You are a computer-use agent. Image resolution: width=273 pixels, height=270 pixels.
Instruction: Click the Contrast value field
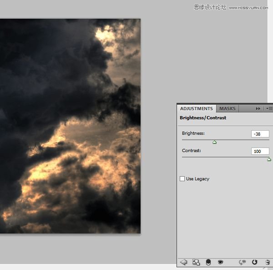260,151
